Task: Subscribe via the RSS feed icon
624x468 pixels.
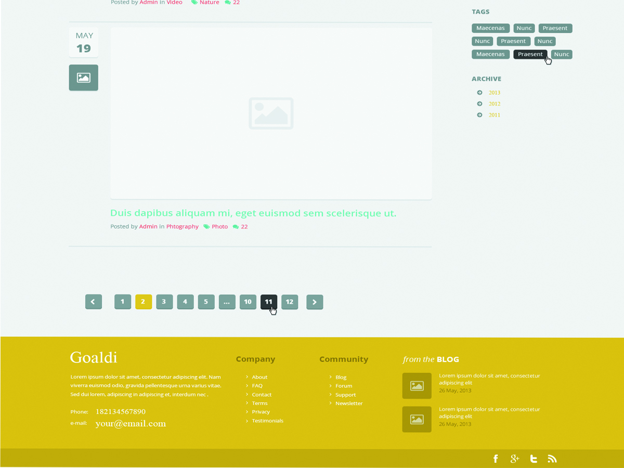Action: (552, 459)
